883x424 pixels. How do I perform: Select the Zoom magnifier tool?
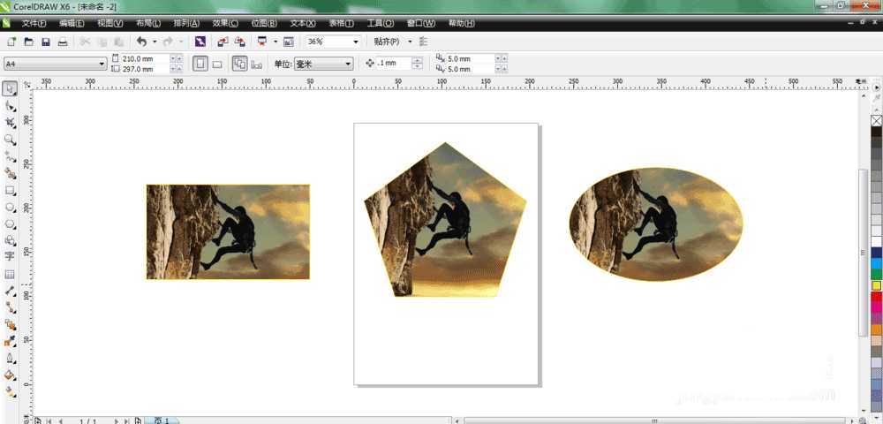(x=10, y=140)
